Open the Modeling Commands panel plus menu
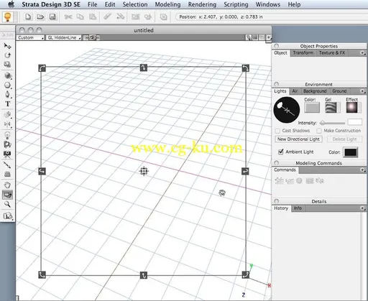This screenshot has height=301, width=368. (363, 170)
